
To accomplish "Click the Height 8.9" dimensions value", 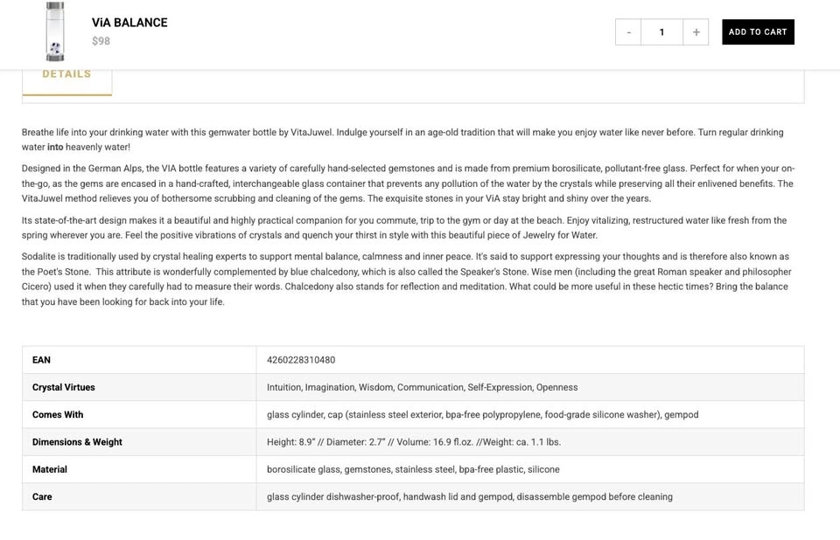I will point(414,442).
